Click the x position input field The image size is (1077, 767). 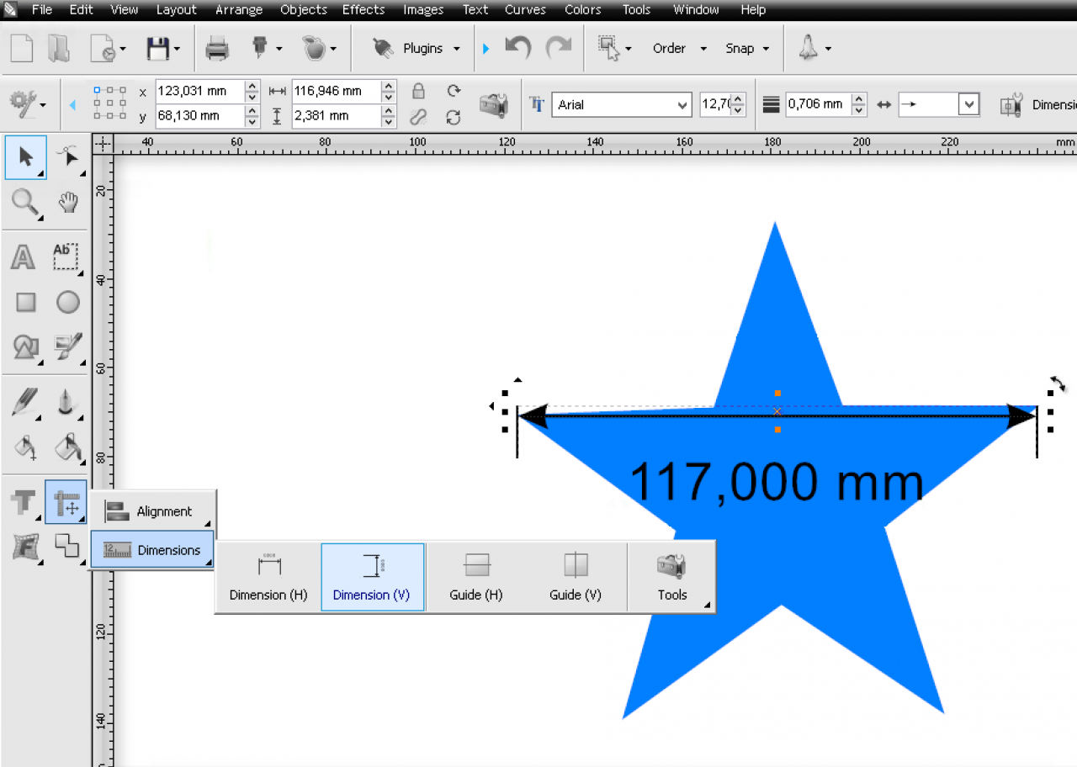click(x=199, y=92)
